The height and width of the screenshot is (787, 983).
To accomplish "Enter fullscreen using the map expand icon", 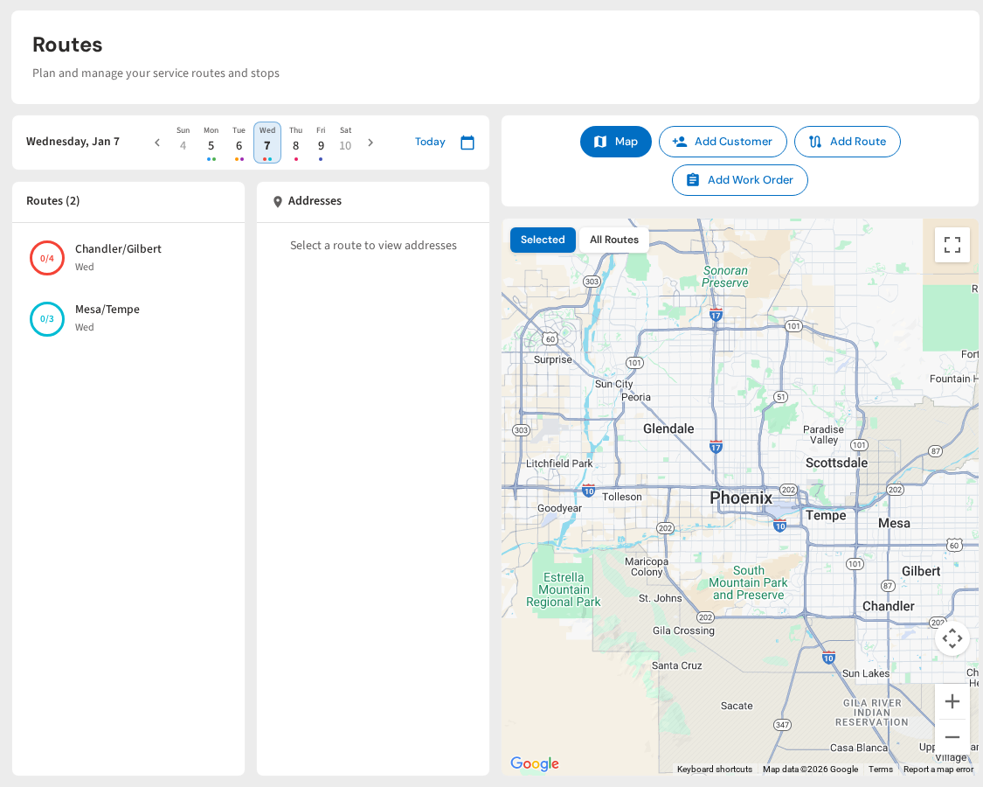I will point(952,245).
